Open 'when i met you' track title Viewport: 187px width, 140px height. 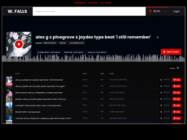(x=41, y=99)
